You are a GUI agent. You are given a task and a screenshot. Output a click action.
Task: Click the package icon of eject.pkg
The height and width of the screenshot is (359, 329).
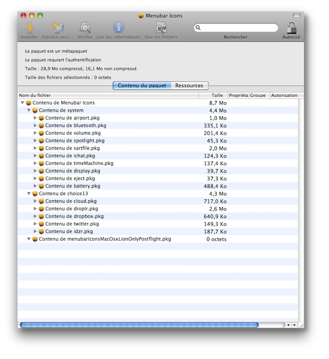click(x=41, y=179)
